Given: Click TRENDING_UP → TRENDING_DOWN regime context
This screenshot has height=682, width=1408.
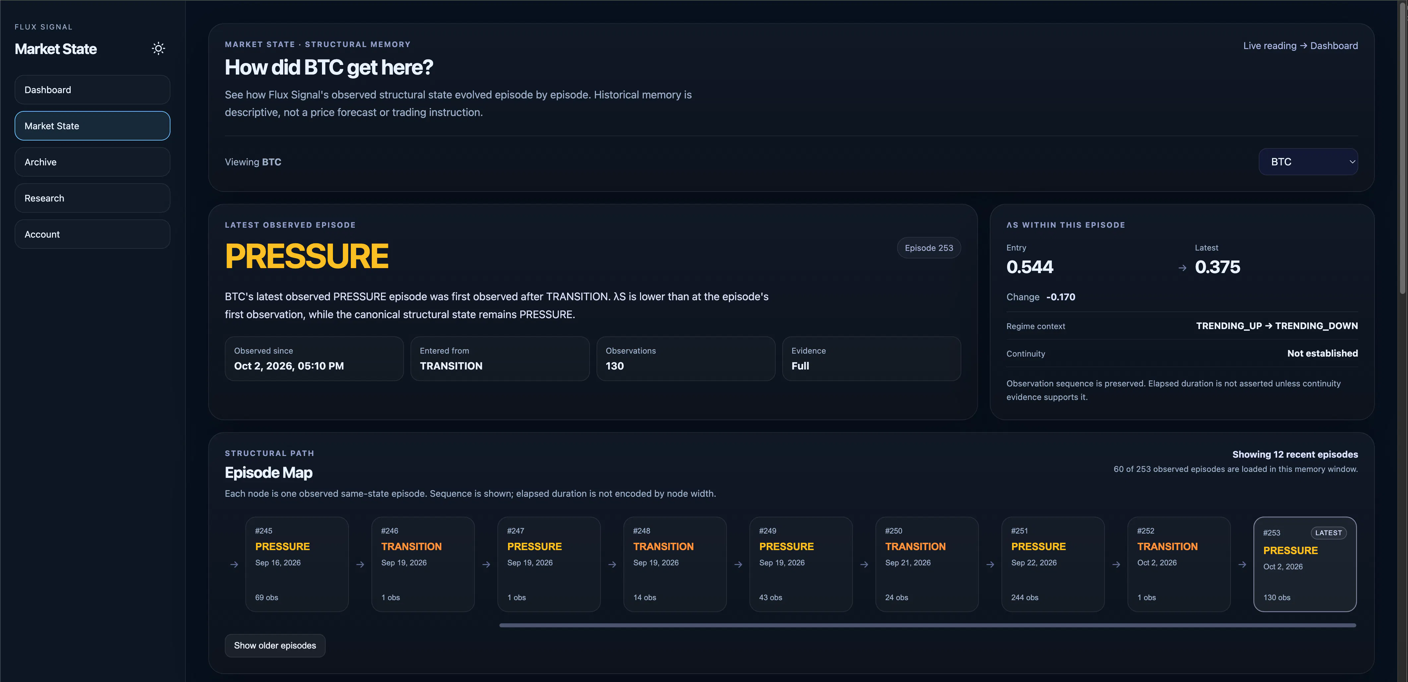Looking at the screenshot, I should [1277, 326].
